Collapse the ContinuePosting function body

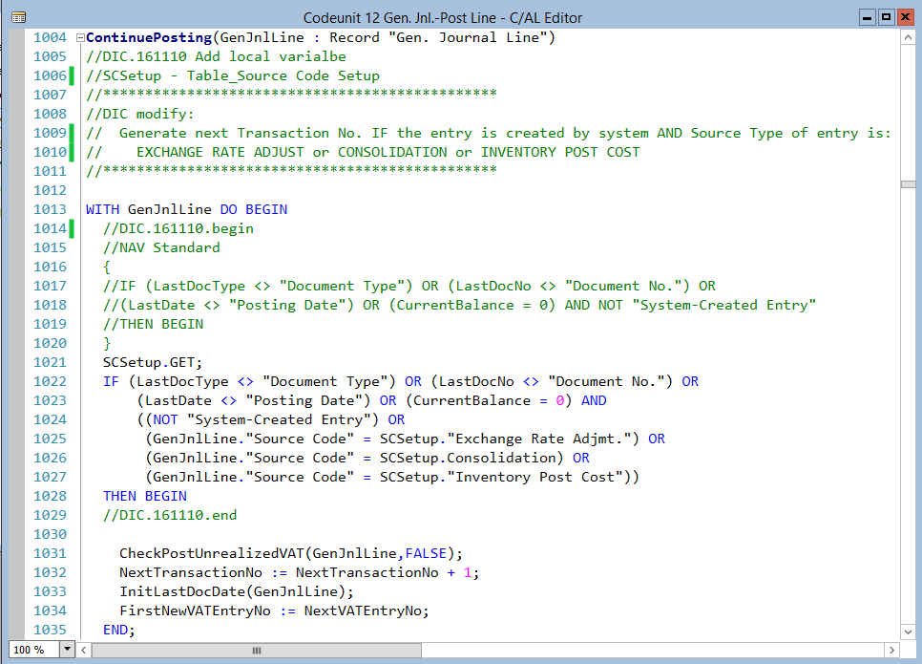point(79,37)
